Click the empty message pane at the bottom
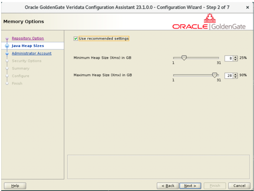Viewport: 254px width, 191px height. [x=159, y=167]
